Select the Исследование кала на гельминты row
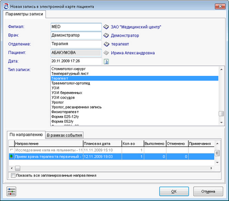Image resolution: width=229 pixels, height=201 pixels. 112,150
